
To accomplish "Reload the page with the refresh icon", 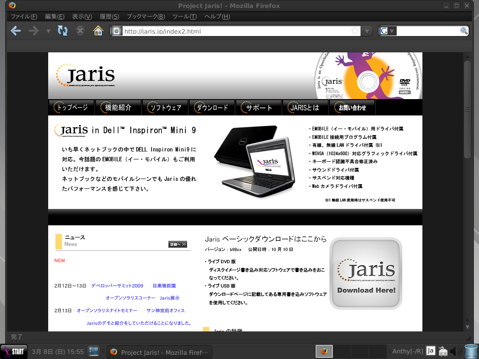I will pyautogui.click(x=62, y=31).
